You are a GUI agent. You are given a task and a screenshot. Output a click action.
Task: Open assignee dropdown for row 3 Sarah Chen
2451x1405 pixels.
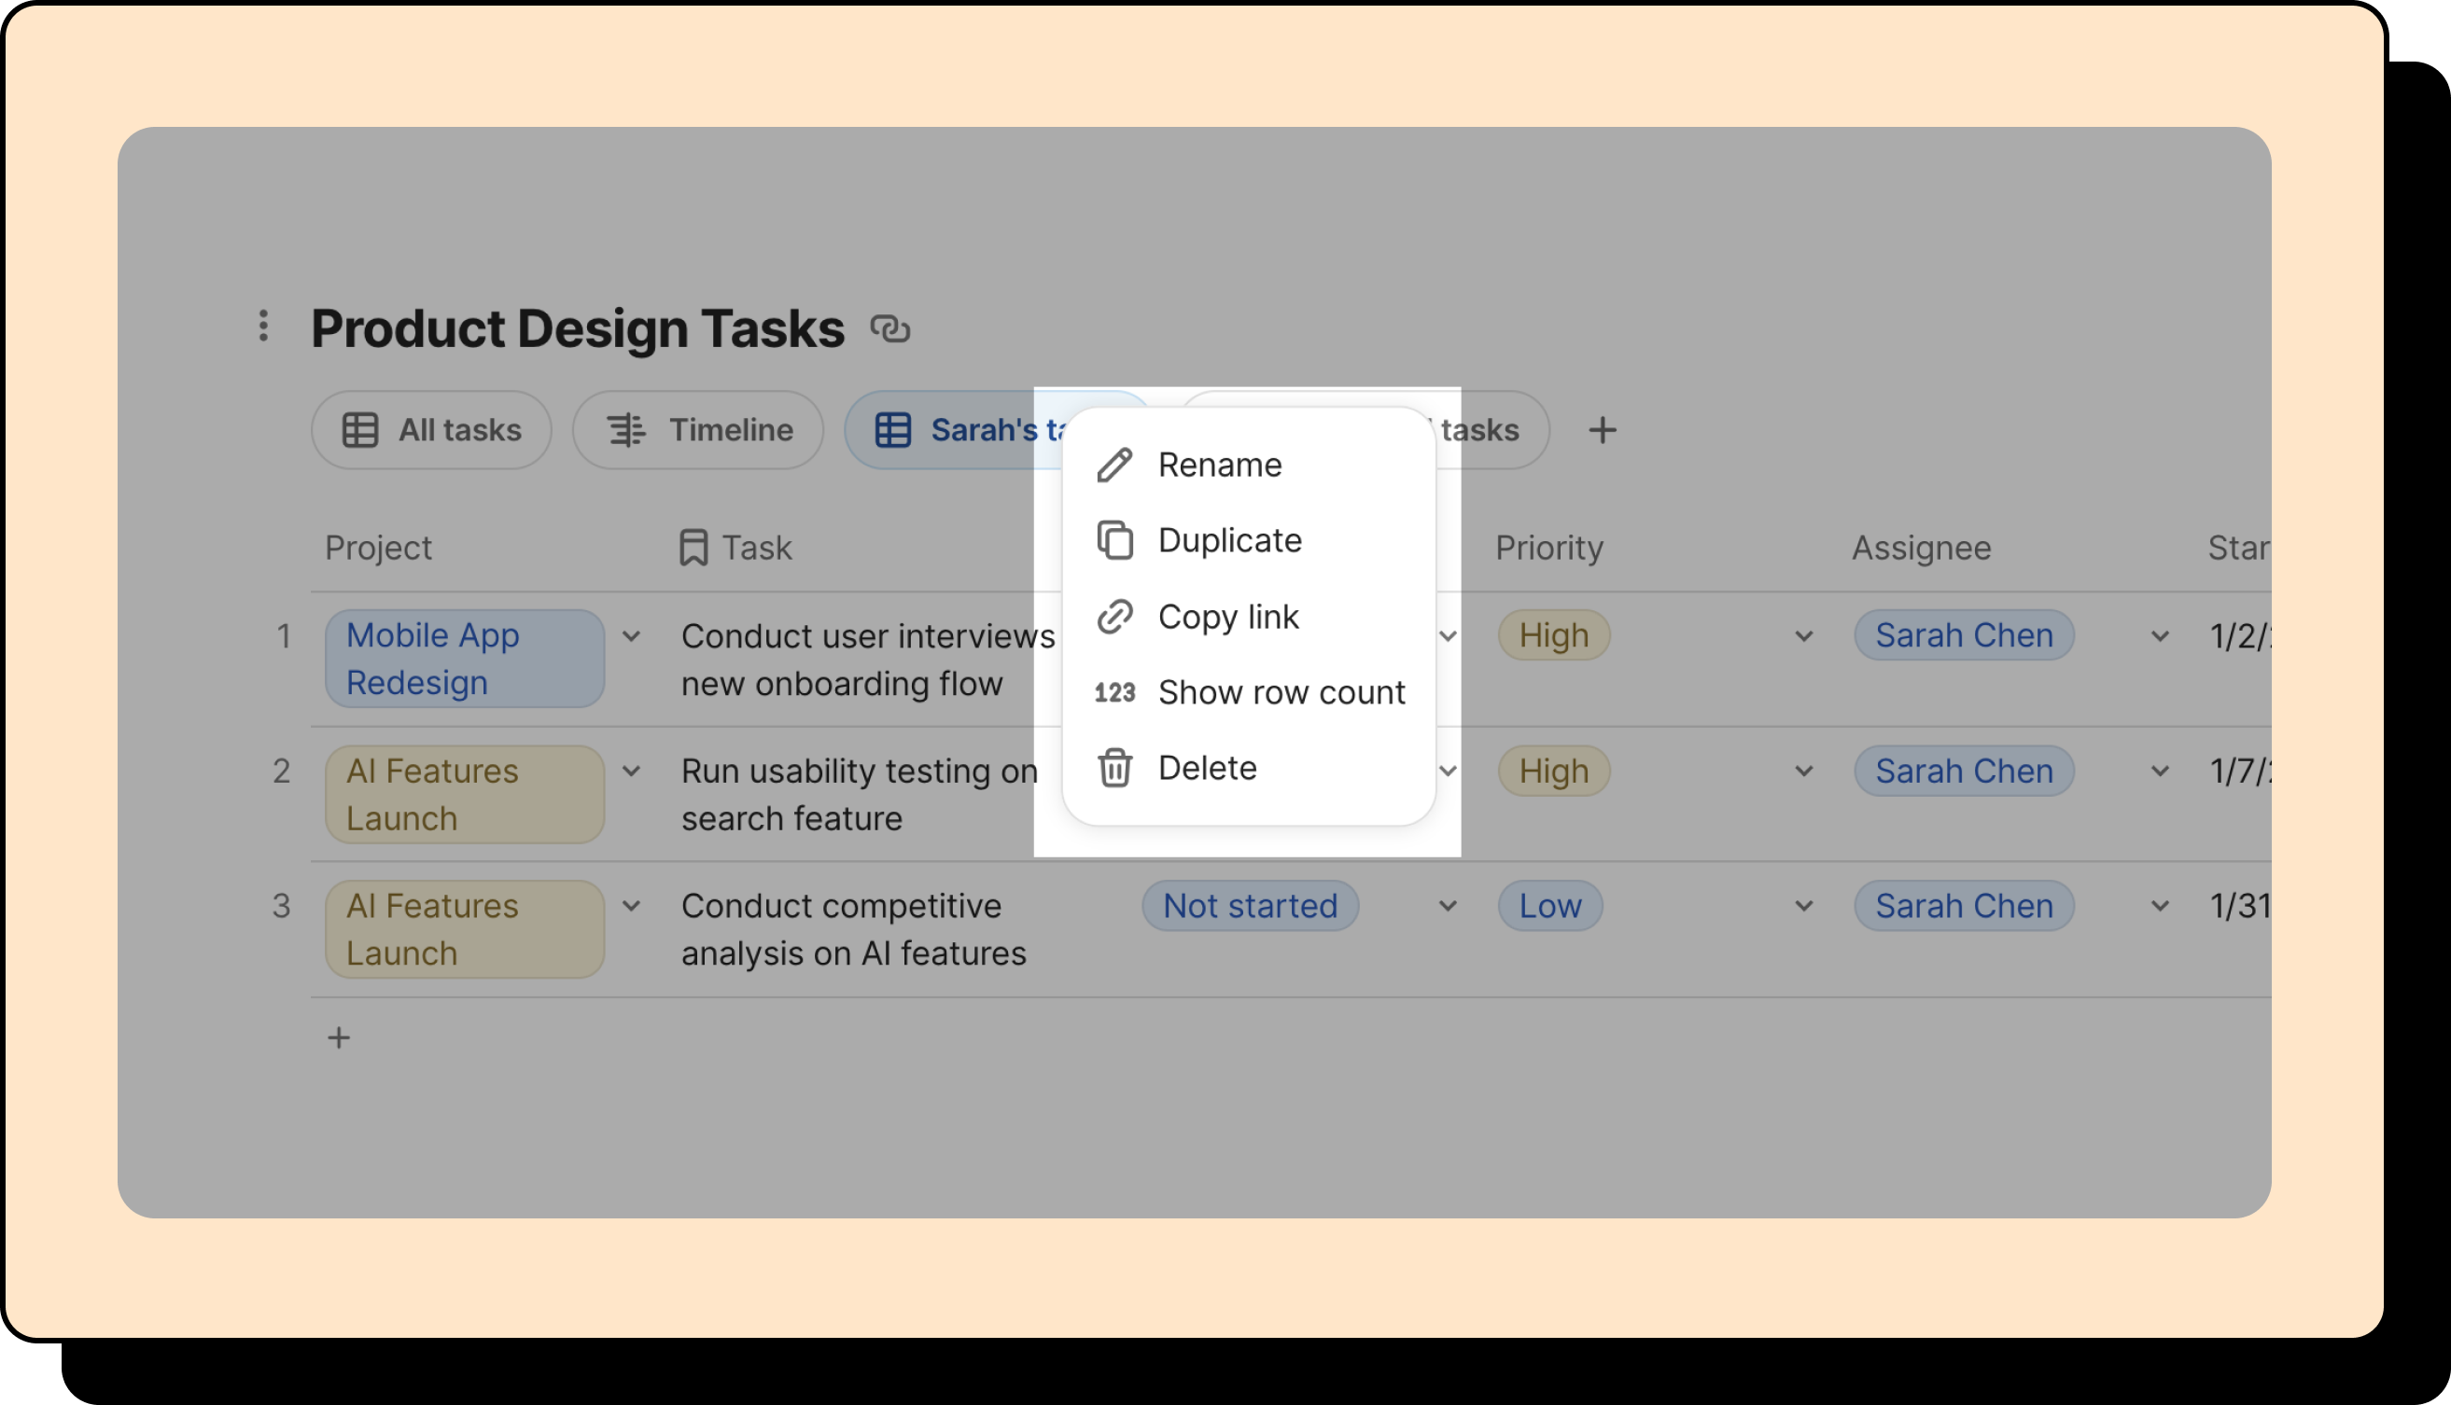click(x=2160, y=906)
